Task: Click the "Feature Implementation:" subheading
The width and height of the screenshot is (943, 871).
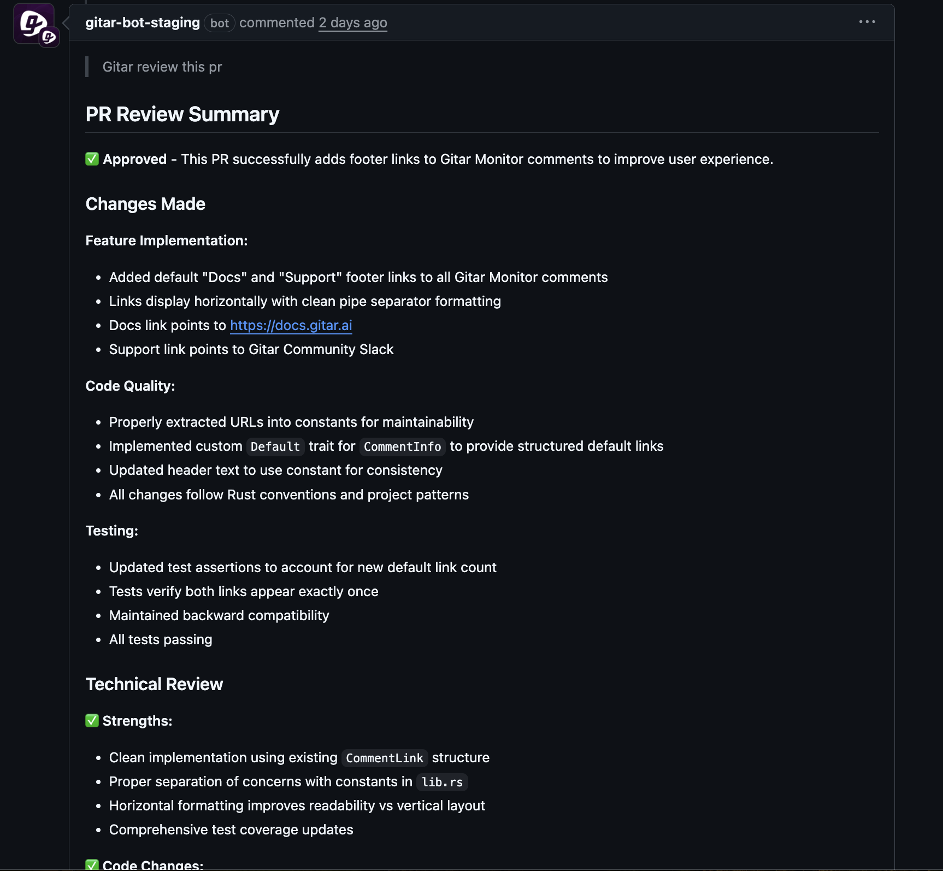Action: [167, 240]
